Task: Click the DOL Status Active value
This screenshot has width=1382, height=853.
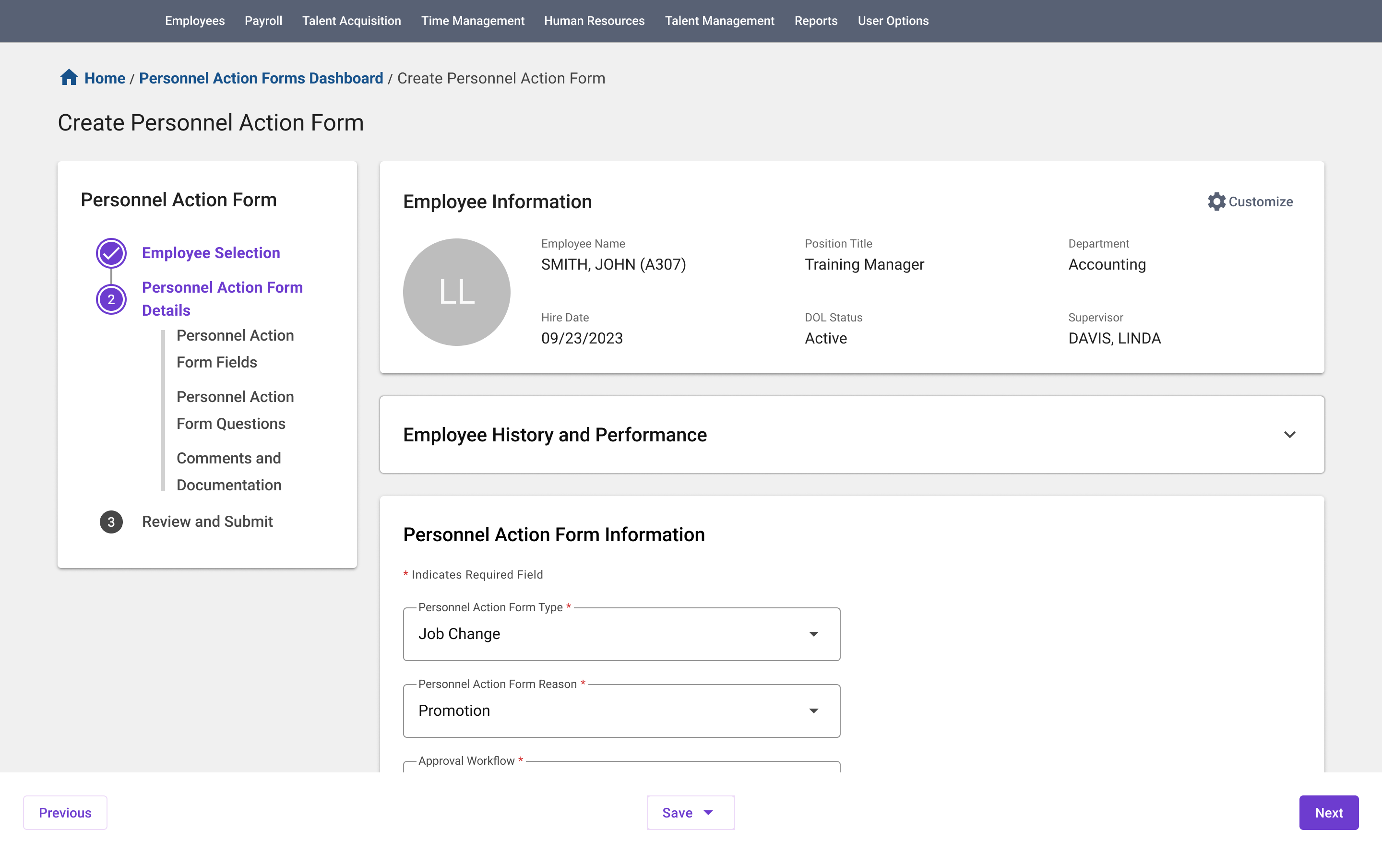Action: [x=825, y=339]
